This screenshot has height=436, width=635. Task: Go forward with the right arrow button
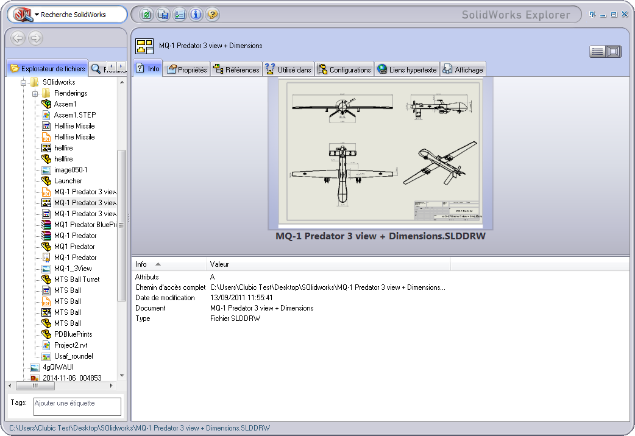click(35, 38)
